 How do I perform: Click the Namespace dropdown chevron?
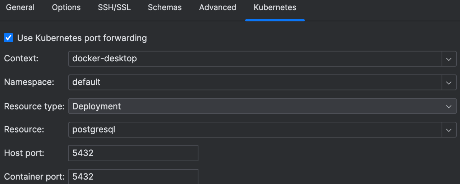tap(449, 82)
